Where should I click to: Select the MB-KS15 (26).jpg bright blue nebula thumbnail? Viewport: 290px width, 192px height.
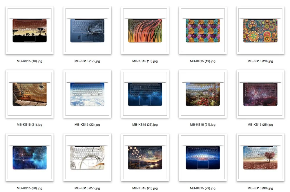(30, 157)
